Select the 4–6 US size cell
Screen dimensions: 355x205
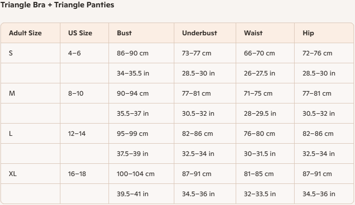[x=75, y=53]
